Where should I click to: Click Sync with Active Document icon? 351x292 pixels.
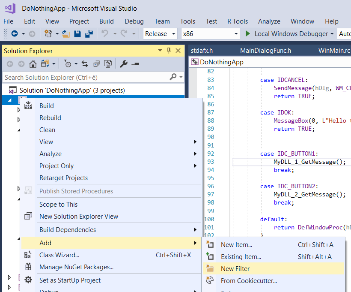pos(85,64)
